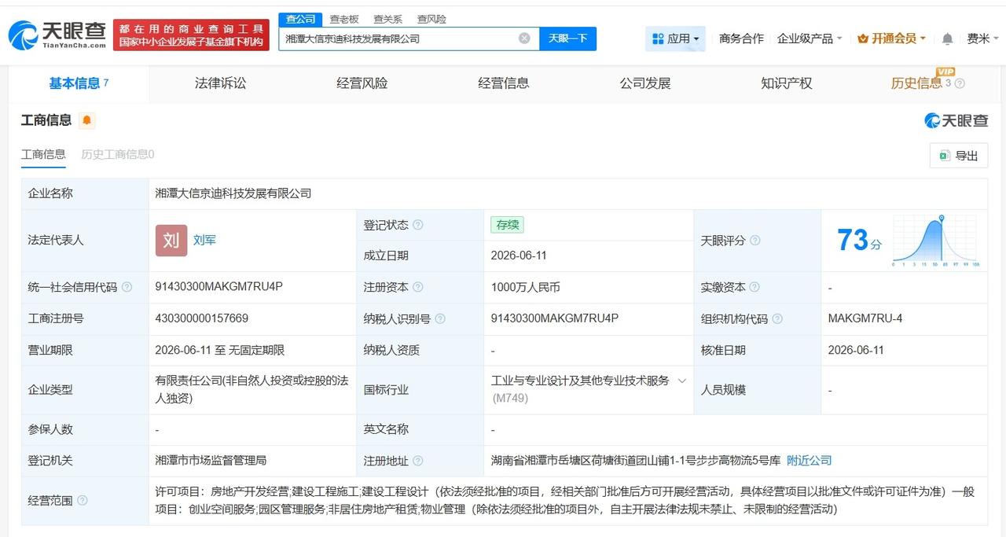Image resolution: width=1006 pixels, height=537 pixels.
Task: Open the 经营信息 tab
Action: click(x=504, y=83)
